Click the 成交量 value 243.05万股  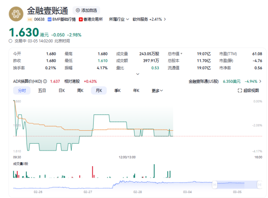coord(149,54)
